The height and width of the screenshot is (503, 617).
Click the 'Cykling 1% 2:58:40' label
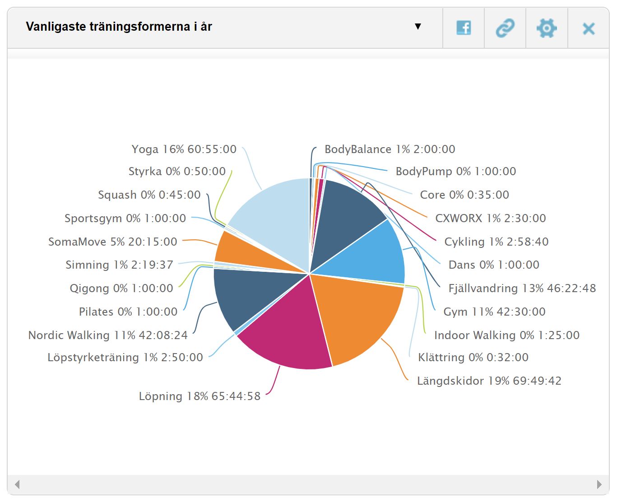(496, 242)
